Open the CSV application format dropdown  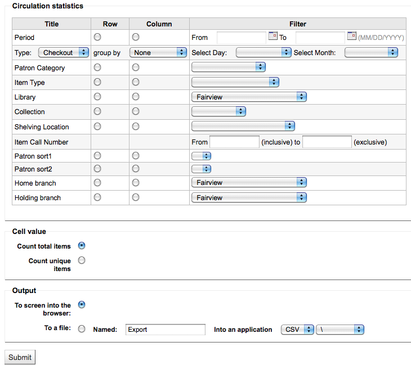[x=297, y=330]
